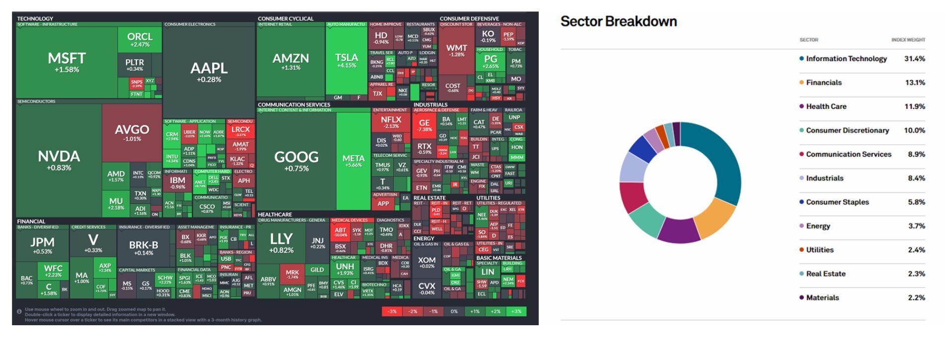Click the Utilities legend dot
The image size is (951, 349).
point(801,250)
